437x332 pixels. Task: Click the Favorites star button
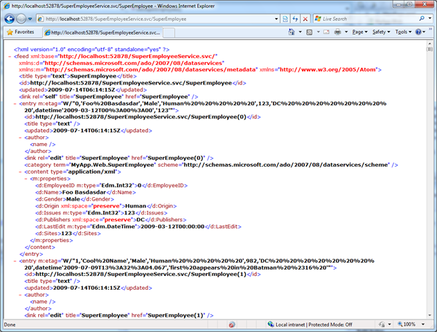20,32
